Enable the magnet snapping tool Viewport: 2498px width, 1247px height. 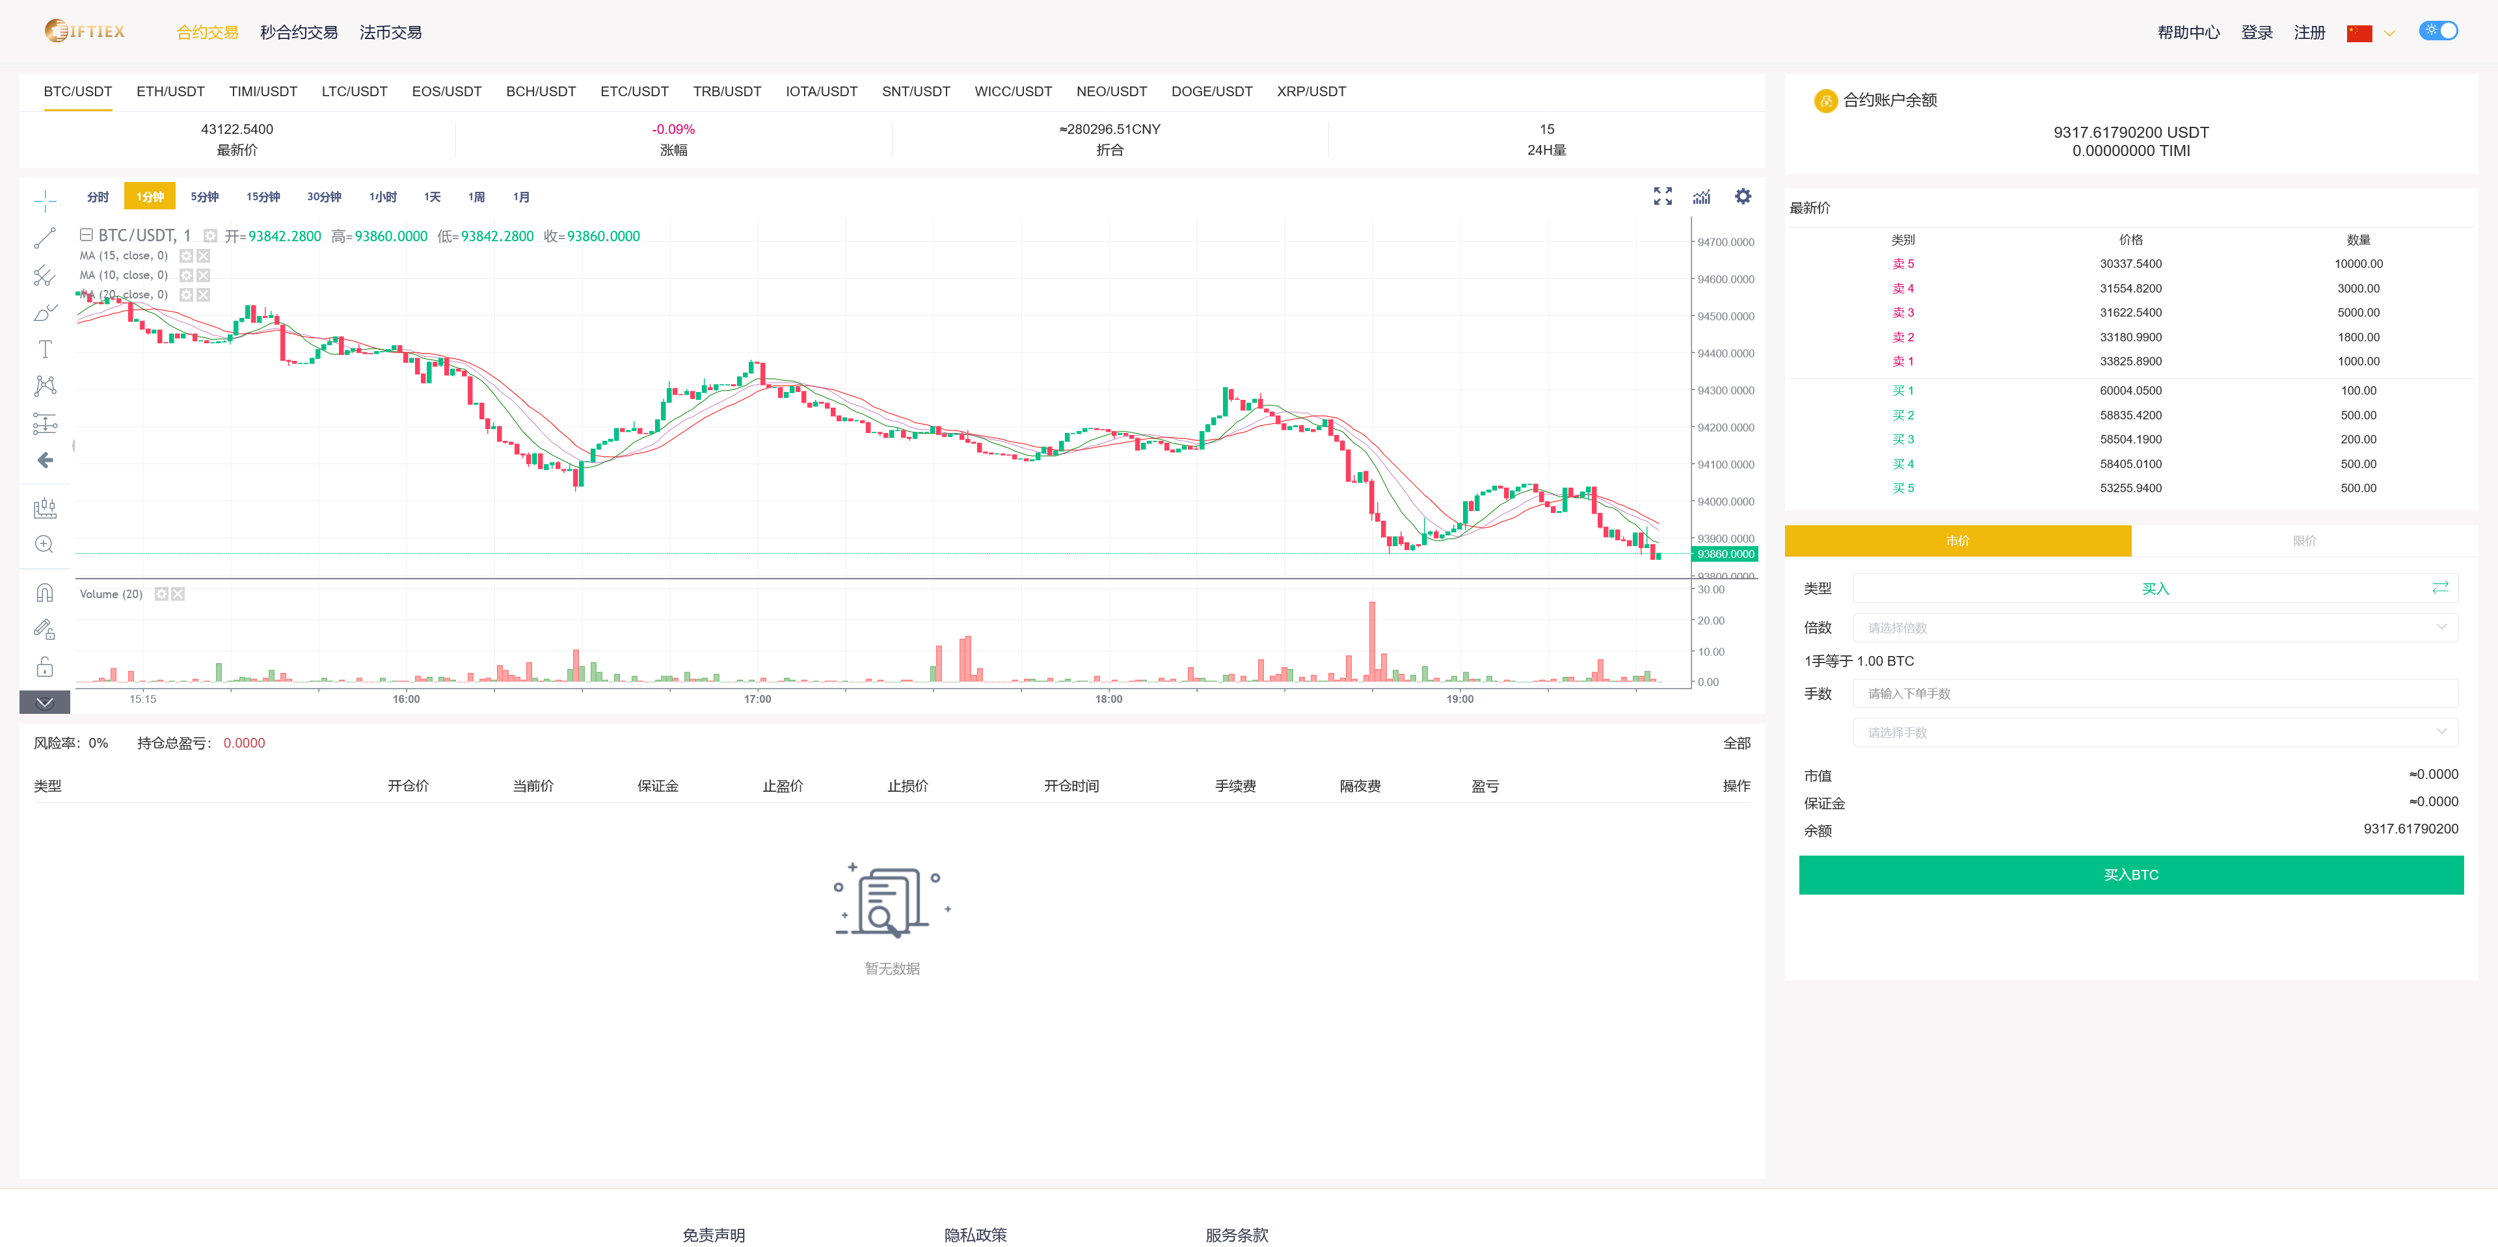[45, 593]
